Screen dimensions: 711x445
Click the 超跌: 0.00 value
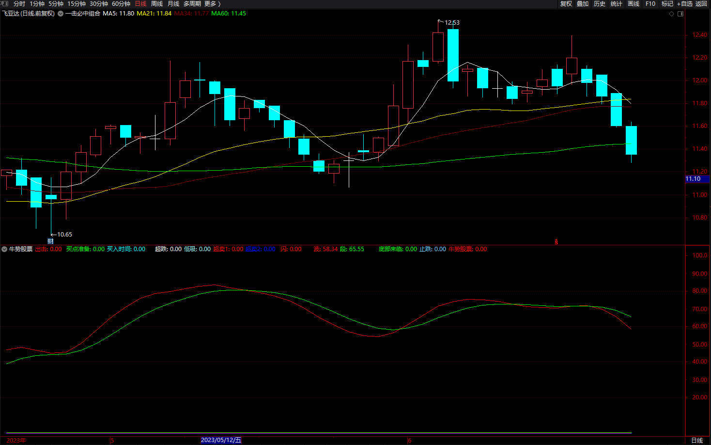pyautogui.click(x=168, y=249)
